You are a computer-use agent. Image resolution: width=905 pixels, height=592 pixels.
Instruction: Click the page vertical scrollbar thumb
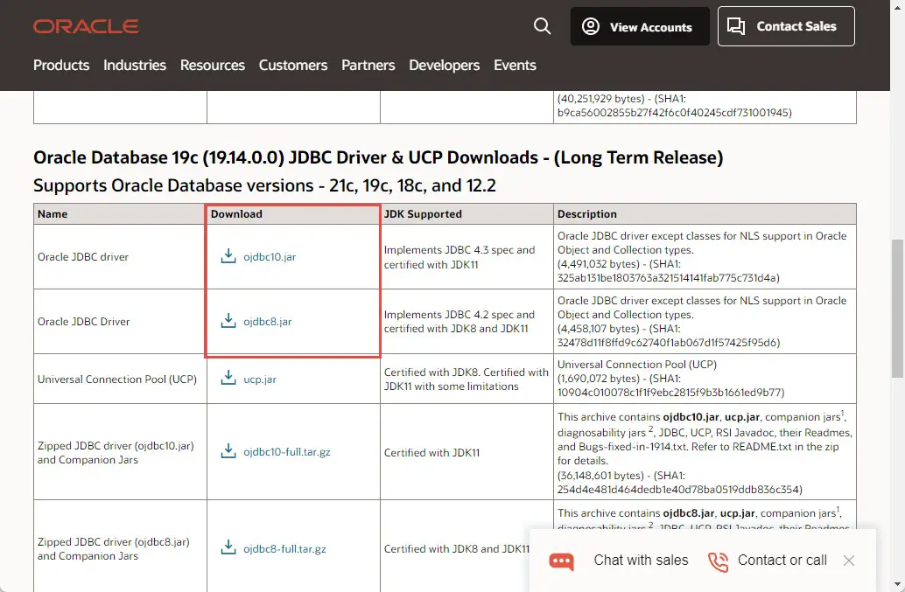click(x=897, y=309)
